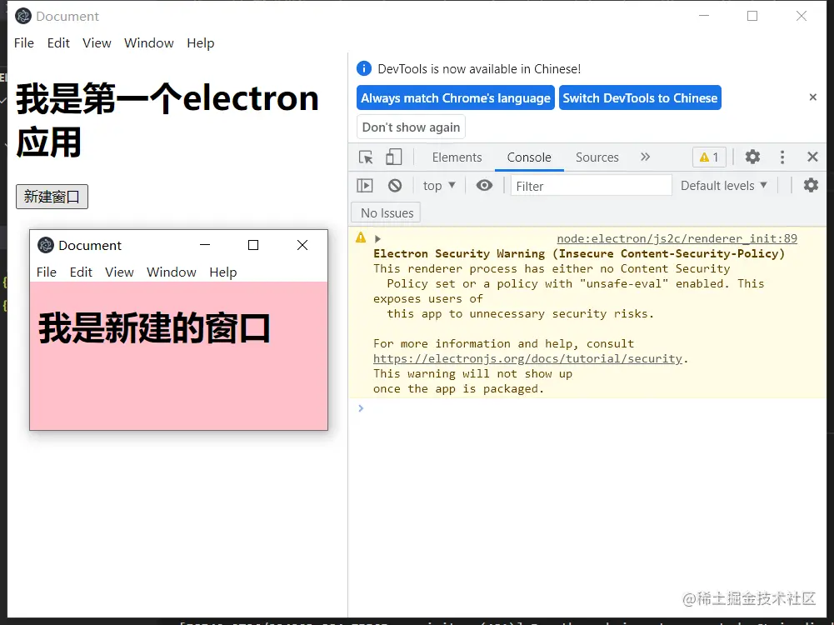The height and width of the screenshot is (625, 834).
Task: Switch to the Elements tab
Action: pyautogui.click(x=457, y=157)
